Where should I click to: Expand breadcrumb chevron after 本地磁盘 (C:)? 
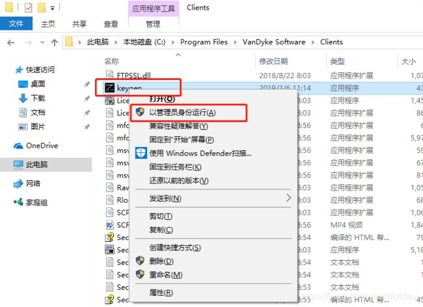172,42
